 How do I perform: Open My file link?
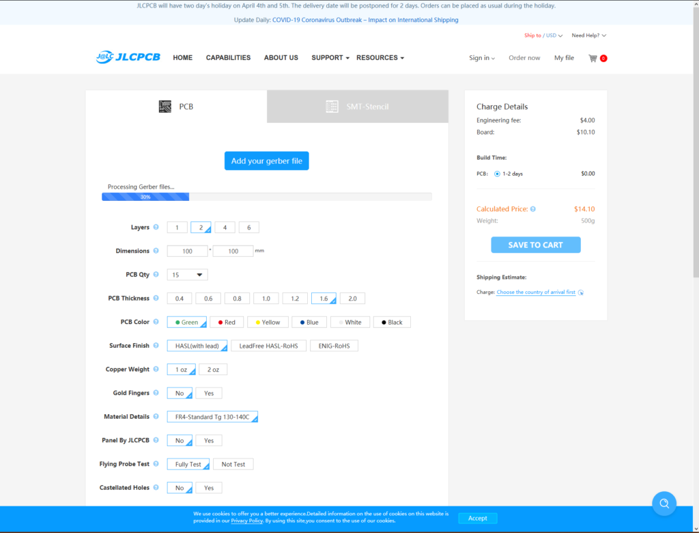coord(564,58)
